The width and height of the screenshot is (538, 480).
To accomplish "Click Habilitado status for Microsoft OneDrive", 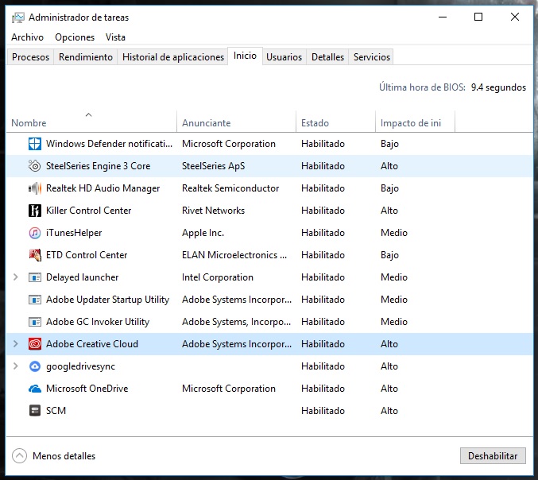I will (323, 389).
